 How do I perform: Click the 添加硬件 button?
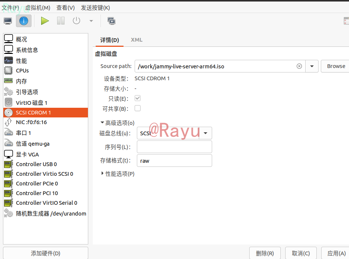[45, 253]
